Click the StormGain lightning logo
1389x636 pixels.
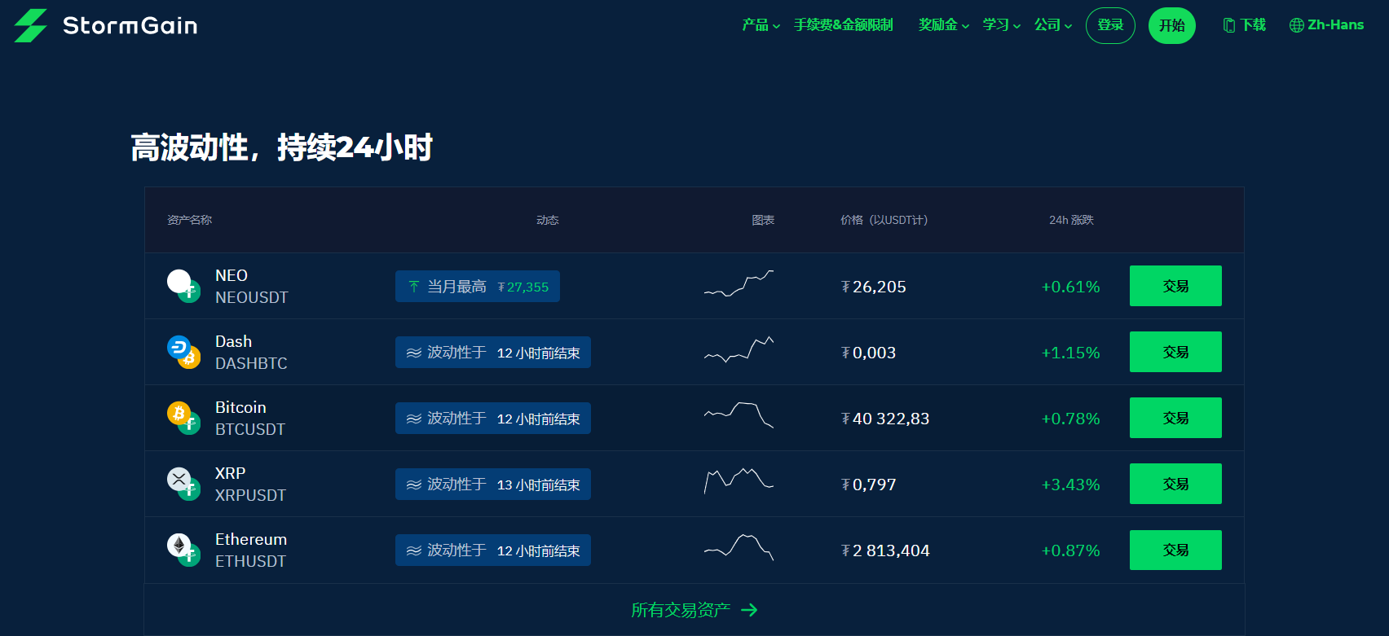(31, 25)
